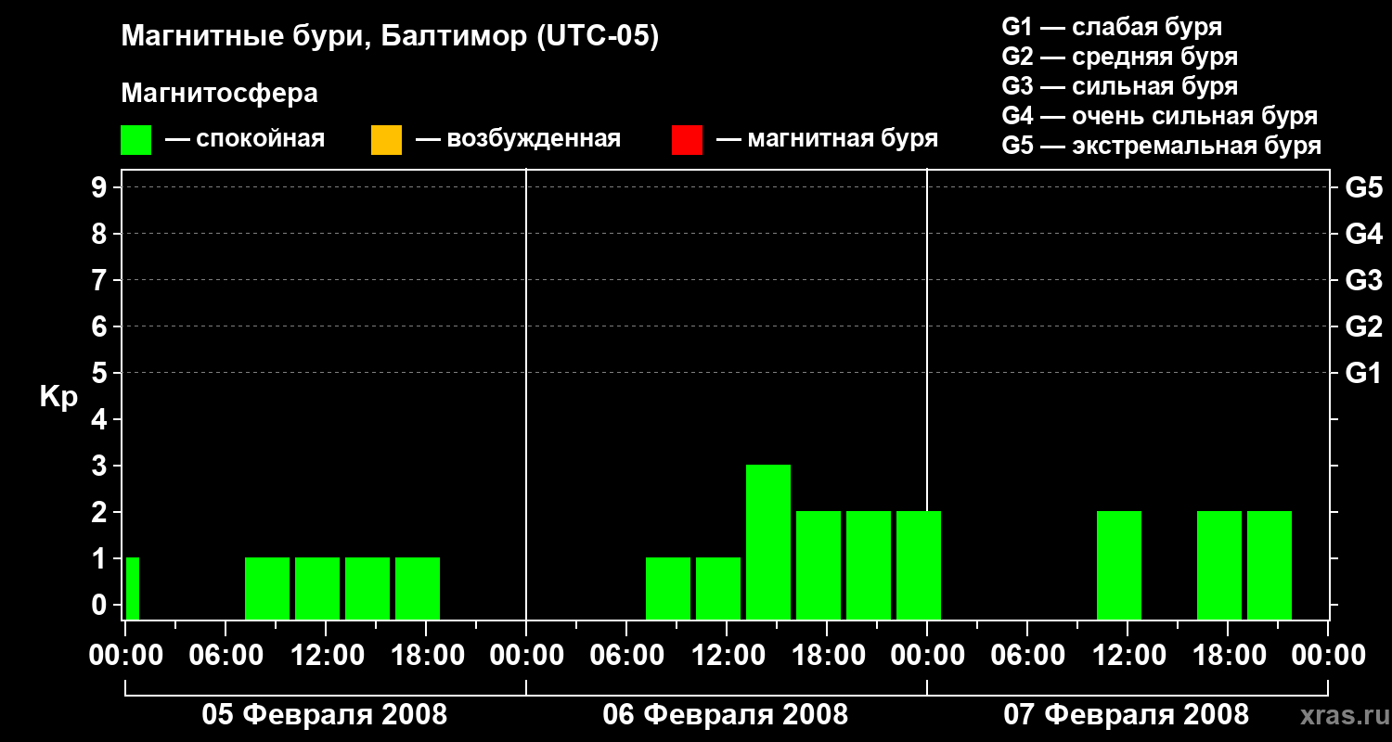Click the narrow Kp 1 bar at 00:00 05 Февраля

[133, 588]
